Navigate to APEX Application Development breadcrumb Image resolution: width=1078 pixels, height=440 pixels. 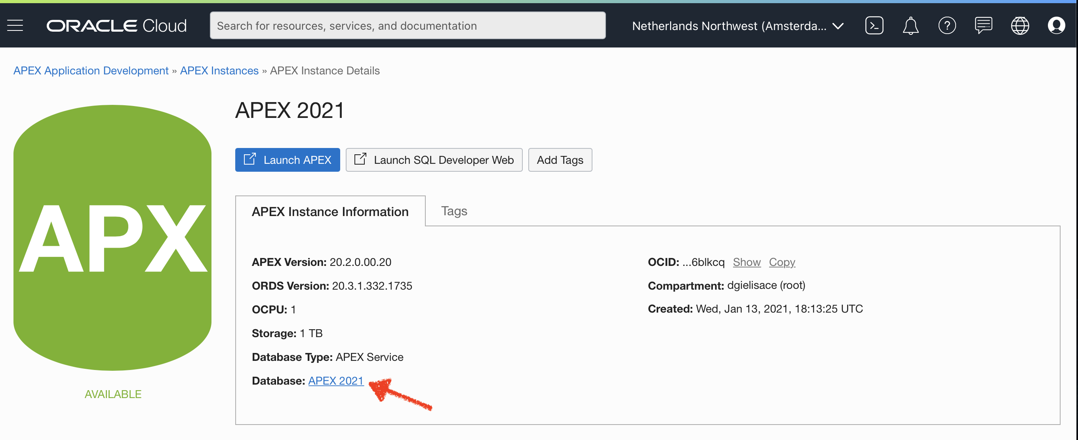(x=90, y=70)
